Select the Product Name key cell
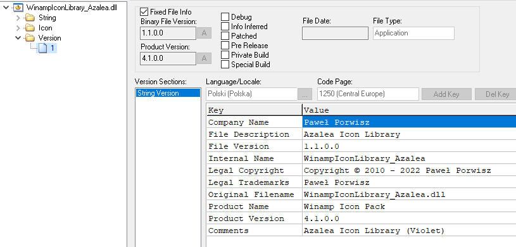This screenshot has width=516, height=247. click(x=255, y=206)
